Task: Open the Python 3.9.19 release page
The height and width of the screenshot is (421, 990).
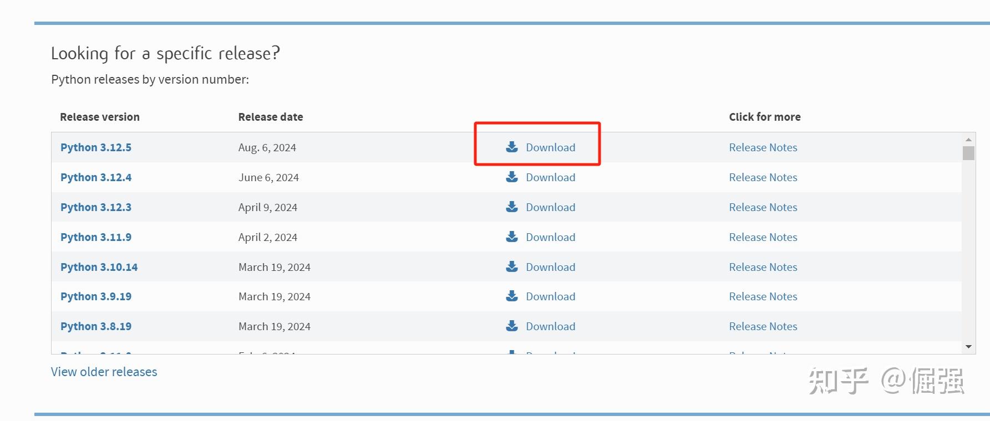Action: [96, 296]
